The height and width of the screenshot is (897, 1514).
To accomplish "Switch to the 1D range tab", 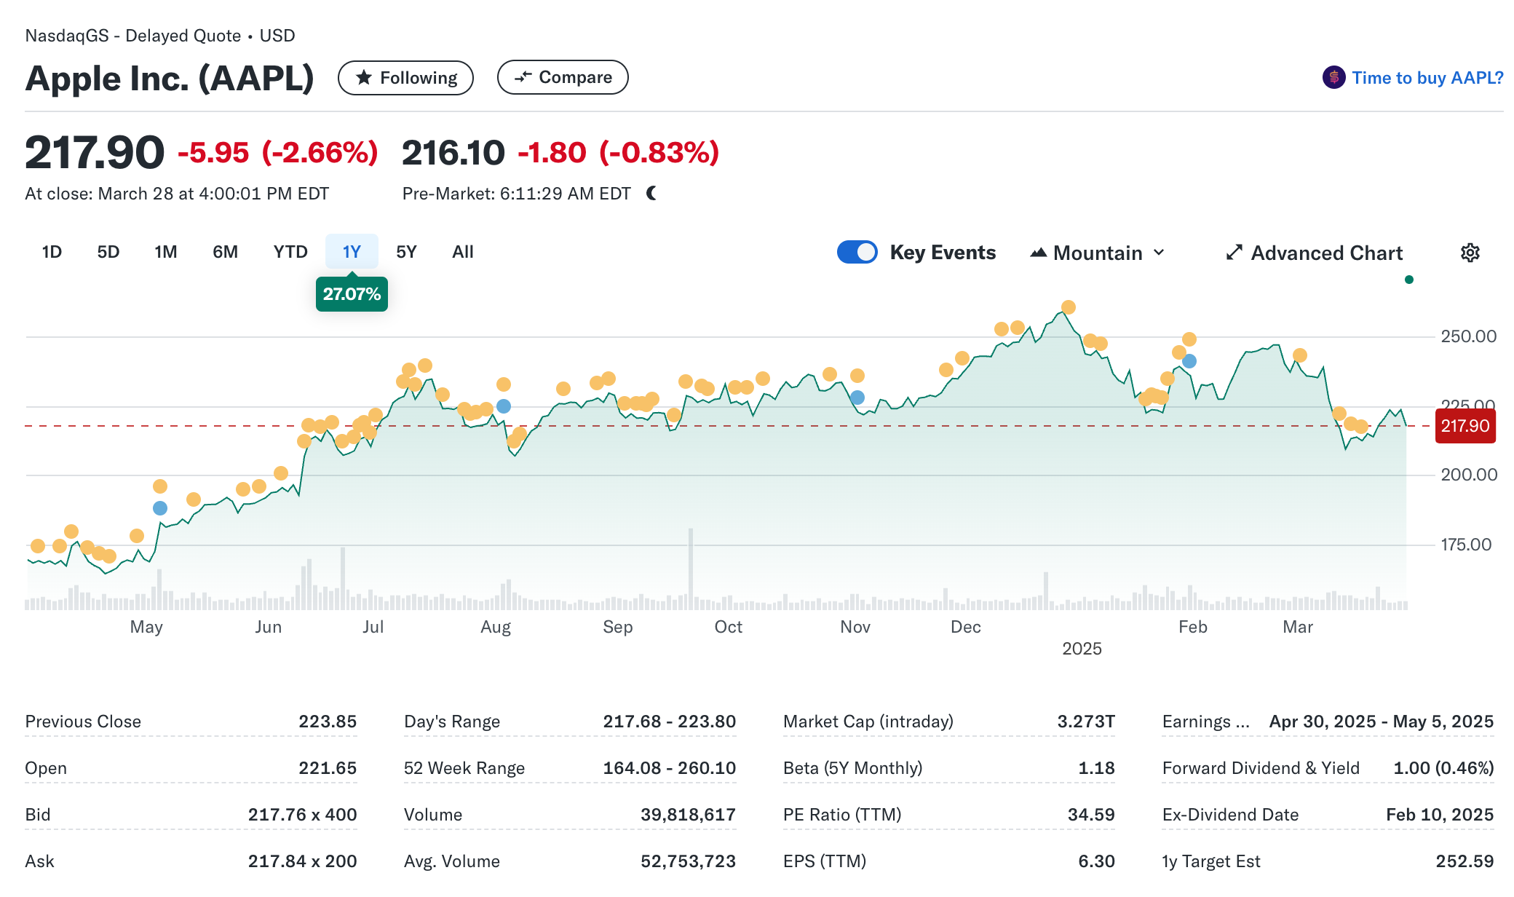I will click(52, 252).
